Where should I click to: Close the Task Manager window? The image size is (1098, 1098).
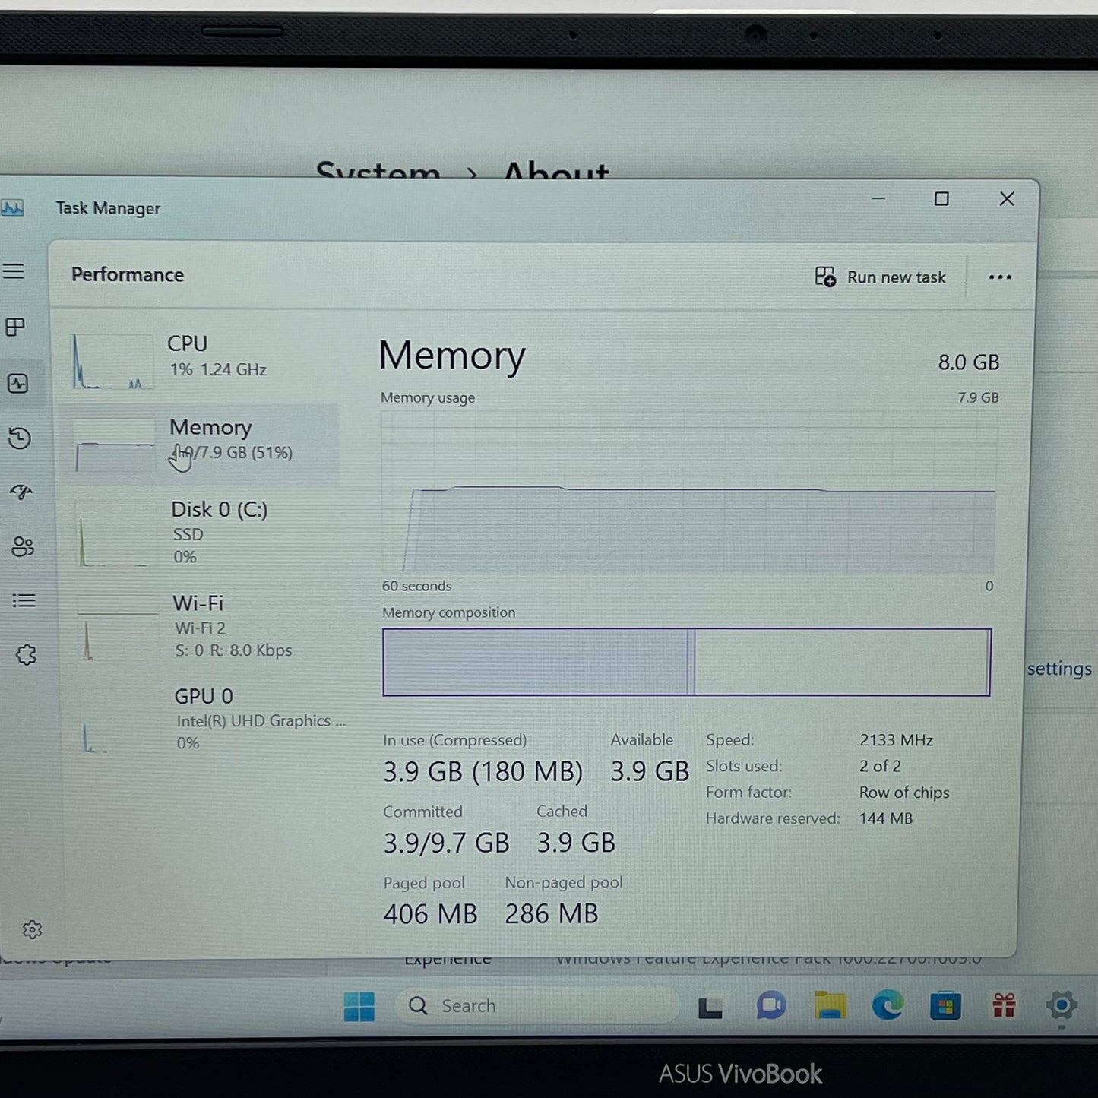[1007, 198]
